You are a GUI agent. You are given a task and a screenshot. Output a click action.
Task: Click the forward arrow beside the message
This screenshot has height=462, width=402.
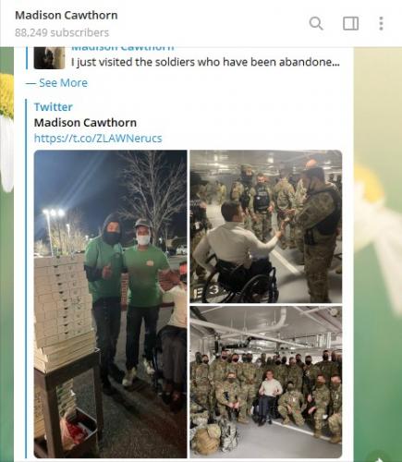(379, 458)
